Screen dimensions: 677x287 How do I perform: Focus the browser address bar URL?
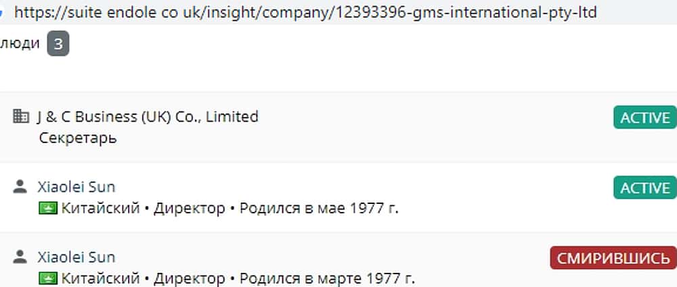coord(305,12)
